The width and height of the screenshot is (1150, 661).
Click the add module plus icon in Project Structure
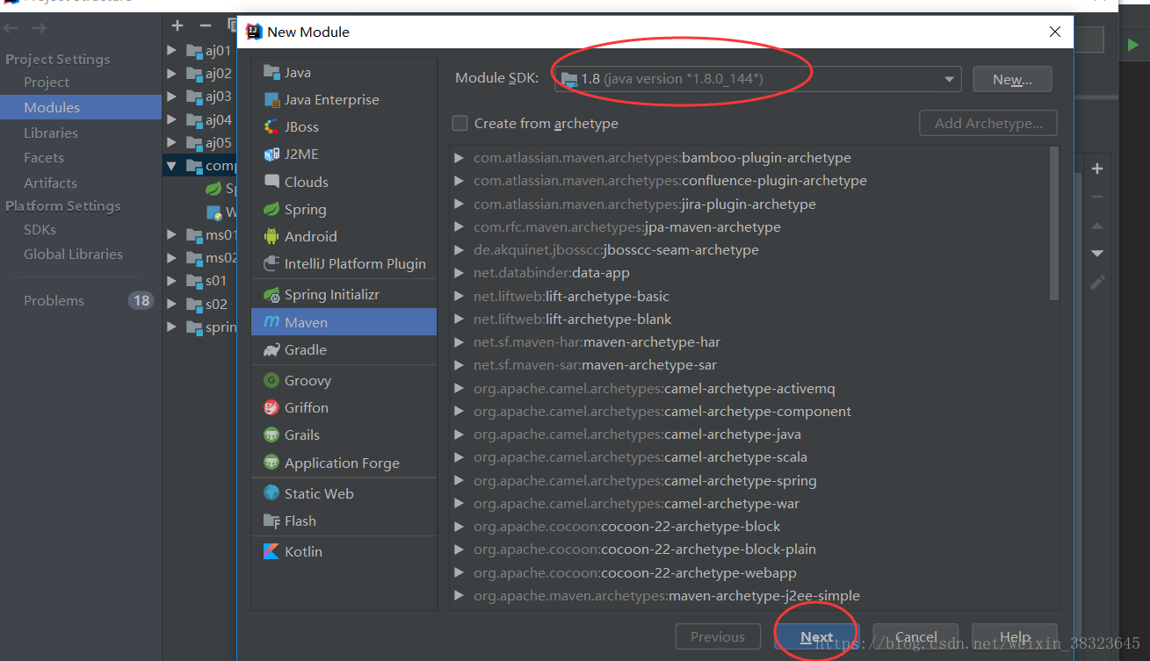click(x=177, y=25)
